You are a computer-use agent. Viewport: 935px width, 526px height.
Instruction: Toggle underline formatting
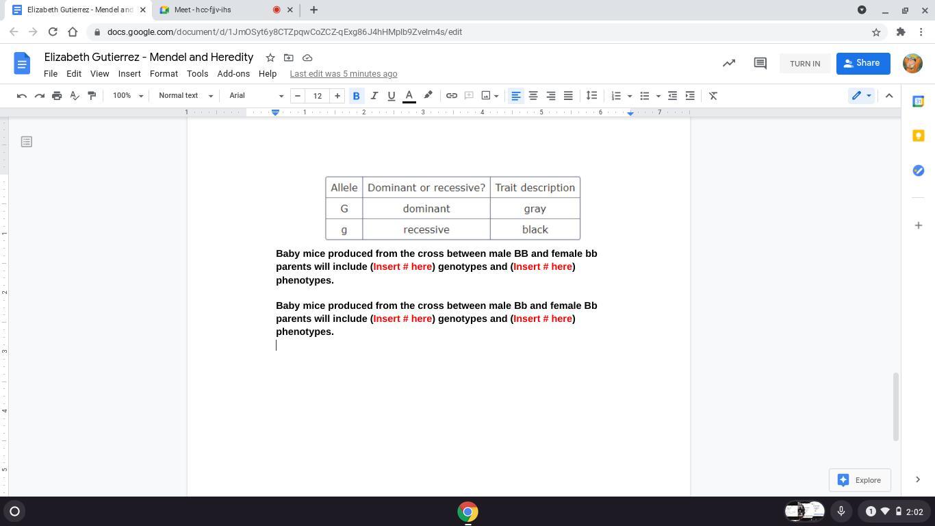point(391,96)
